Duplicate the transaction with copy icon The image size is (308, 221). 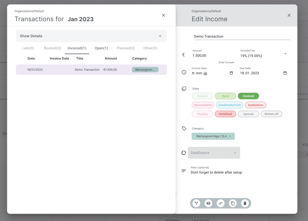pyautogui.click(x=233, y=203)
